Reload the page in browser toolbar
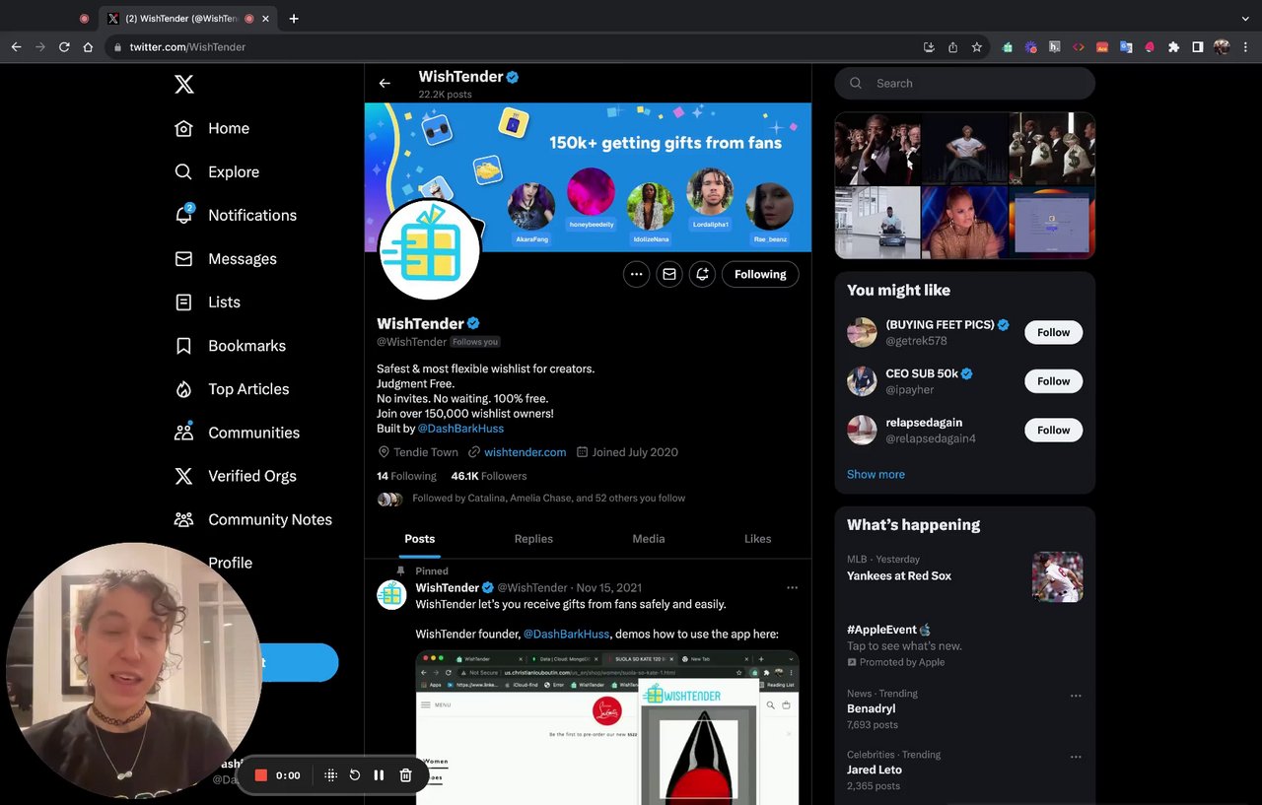The height and width of the screenshot is (805, 1262). tap(64, 46)
